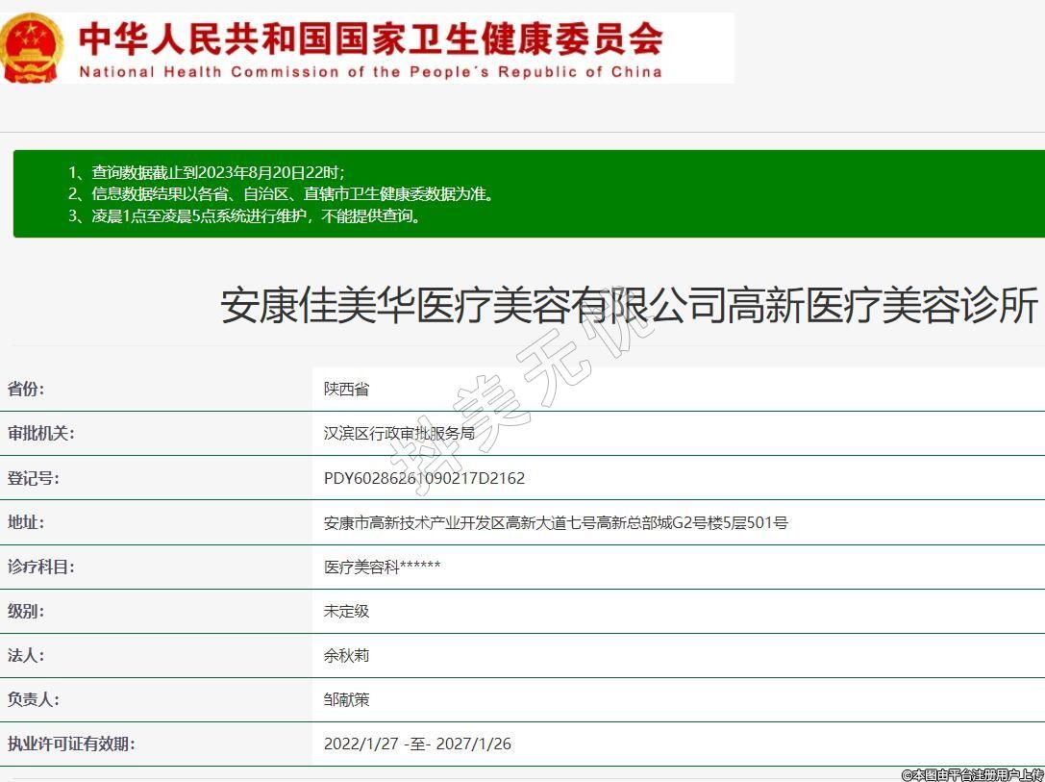1045x782 pixels.
Task: Click the 省份 row label
Action: pyautogui.click(x=26, y=389)
